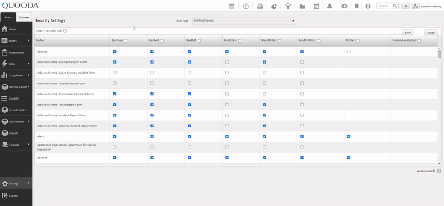Image resolution: width=444 pixels, height=206 pixels.
Task: Toggle Select / Un-select All checkbox
Action: pos(65,31)
